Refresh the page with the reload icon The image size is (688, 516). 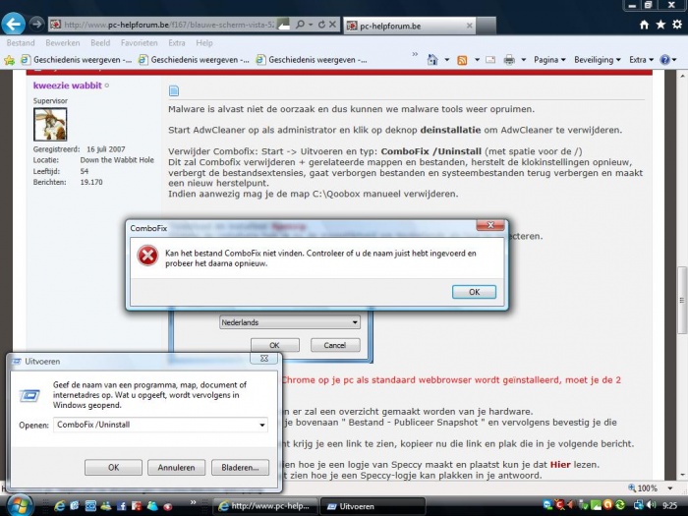[x=321, y=25]
